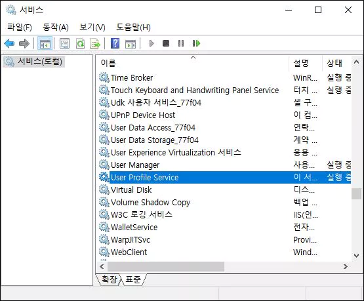The height and width of the screenshot is (301, 364).
Task: Click the Refresh toolbar icon
Action: coord(80,43)
